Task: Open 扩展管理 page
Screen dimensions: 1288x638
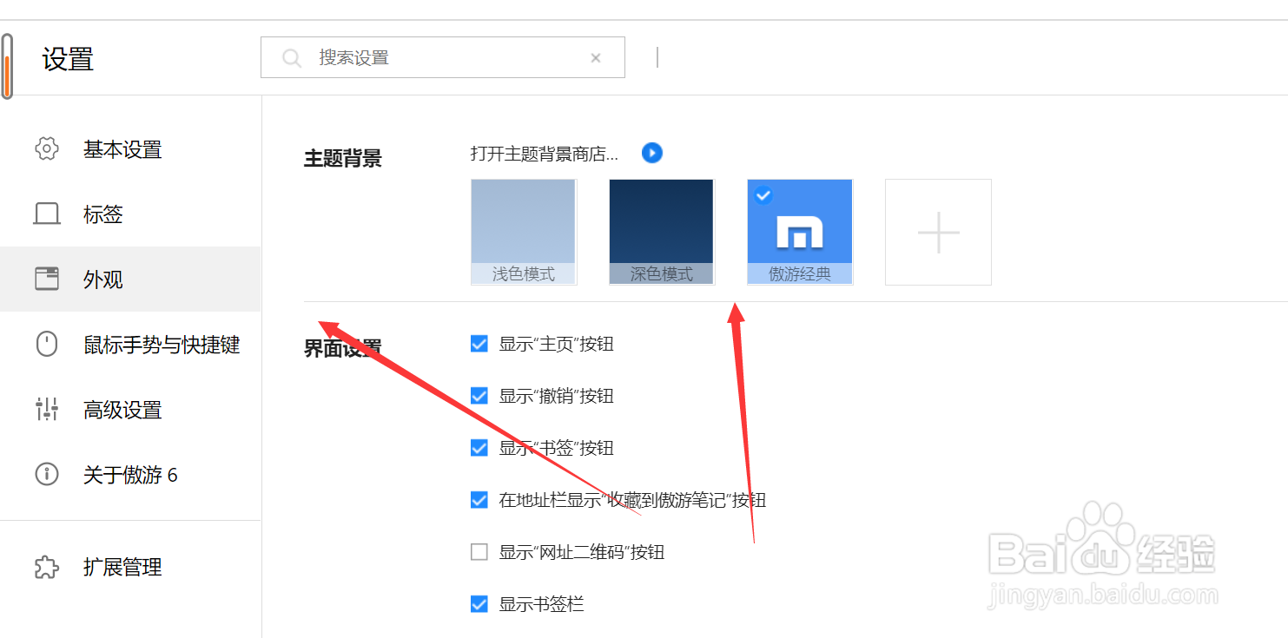Action: 130,567
